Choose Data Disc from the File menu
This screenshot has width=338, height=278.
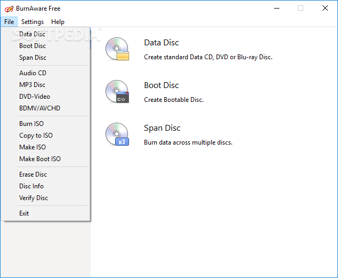(x=45, y=34)
